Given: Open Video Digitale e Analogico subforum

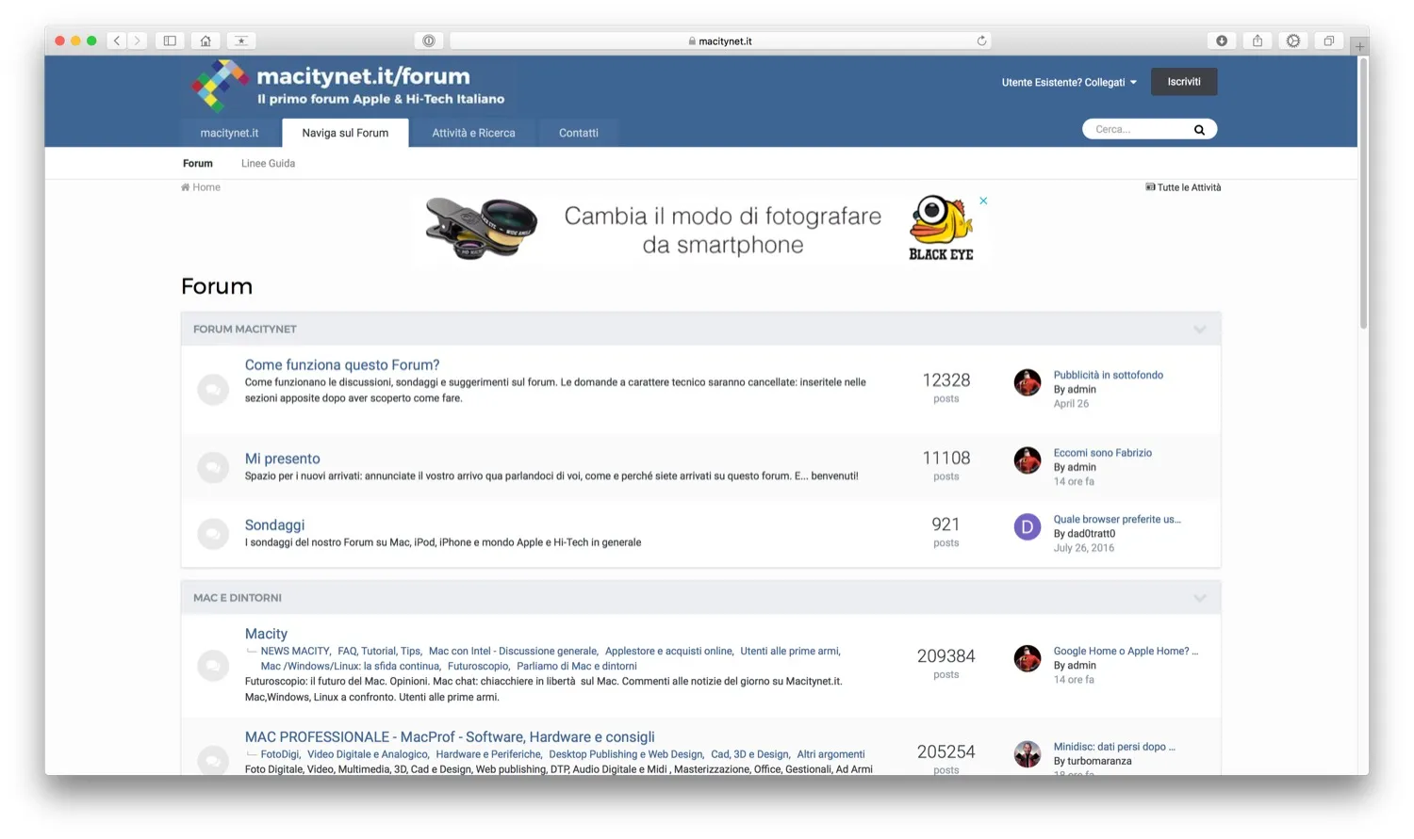Looking at the screenshot, I should pos(368,754).
